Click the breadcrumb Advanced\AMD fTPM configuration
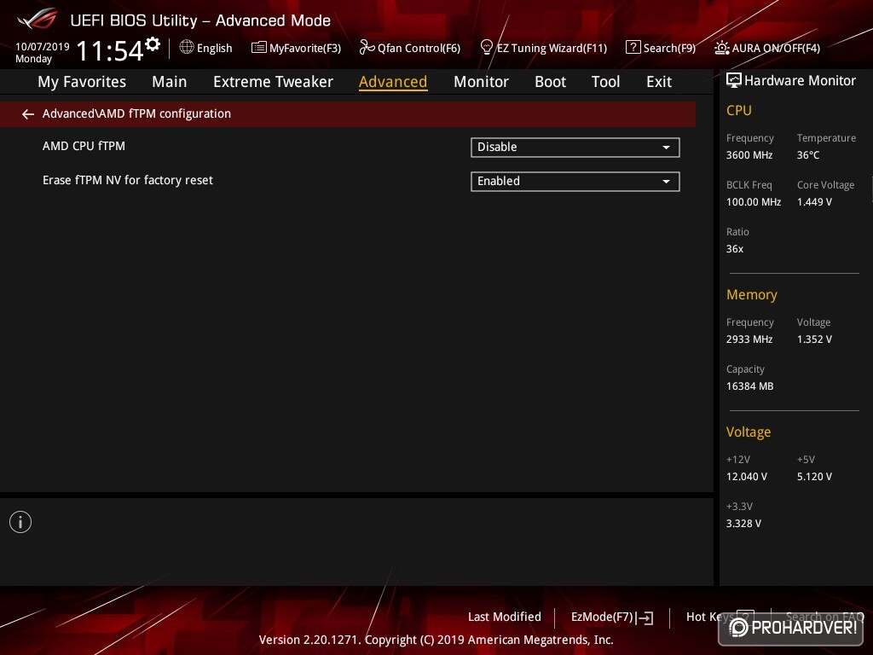 tap(136, 113)
